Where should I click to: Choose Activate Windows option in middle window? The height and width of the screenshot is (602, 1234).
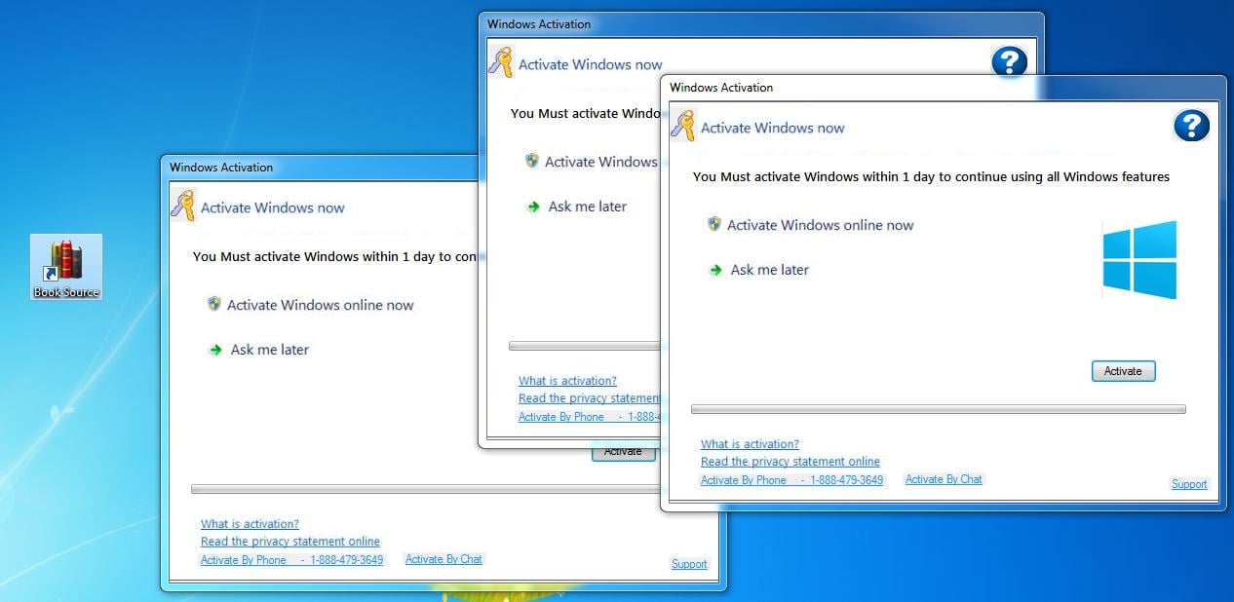(600, 162)
